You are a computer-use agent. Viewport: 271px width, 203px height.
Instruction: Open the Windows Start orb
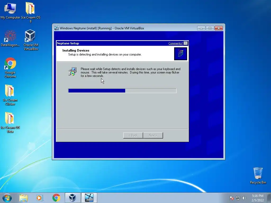click(7, 198)
